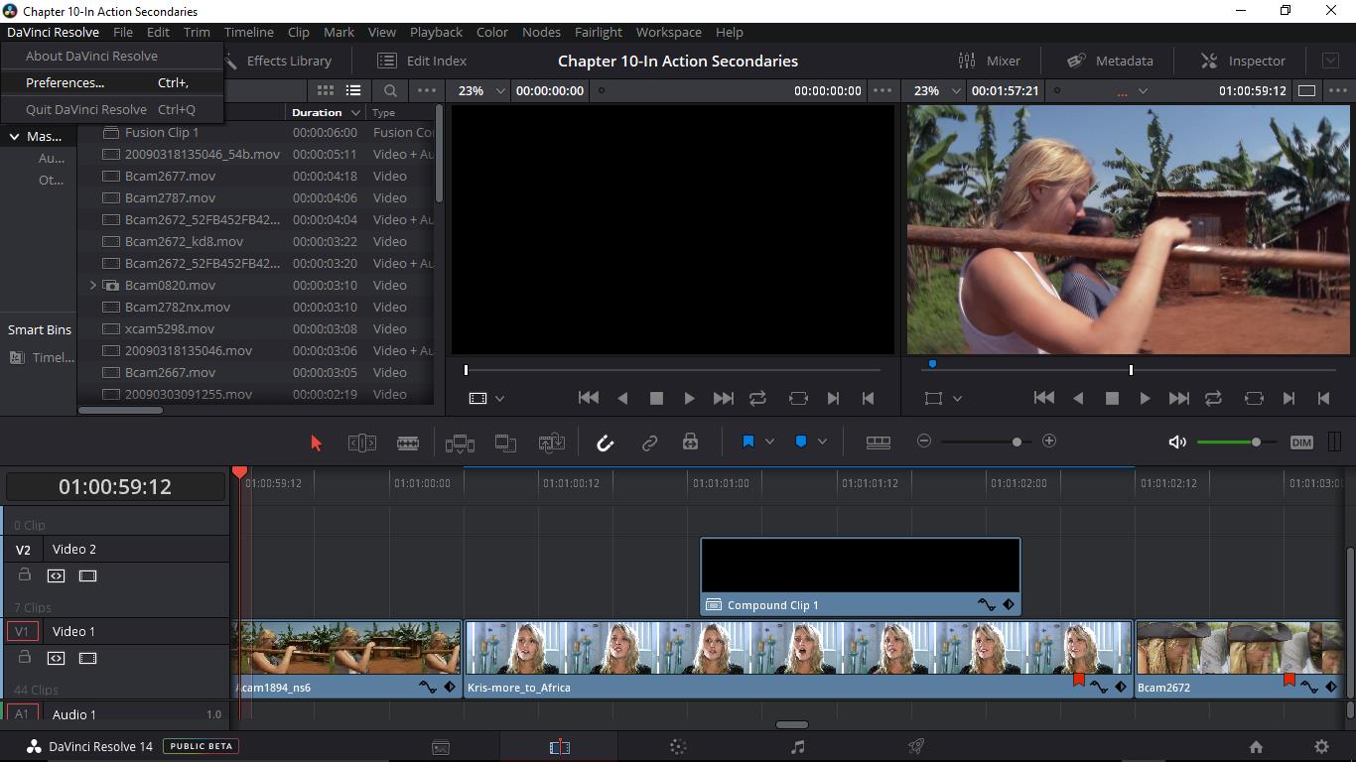The width and height of the screenshot is (1356, 762).
Task: Click the red marker on Kris-more_to_Africa clip
Action: 1079,681
